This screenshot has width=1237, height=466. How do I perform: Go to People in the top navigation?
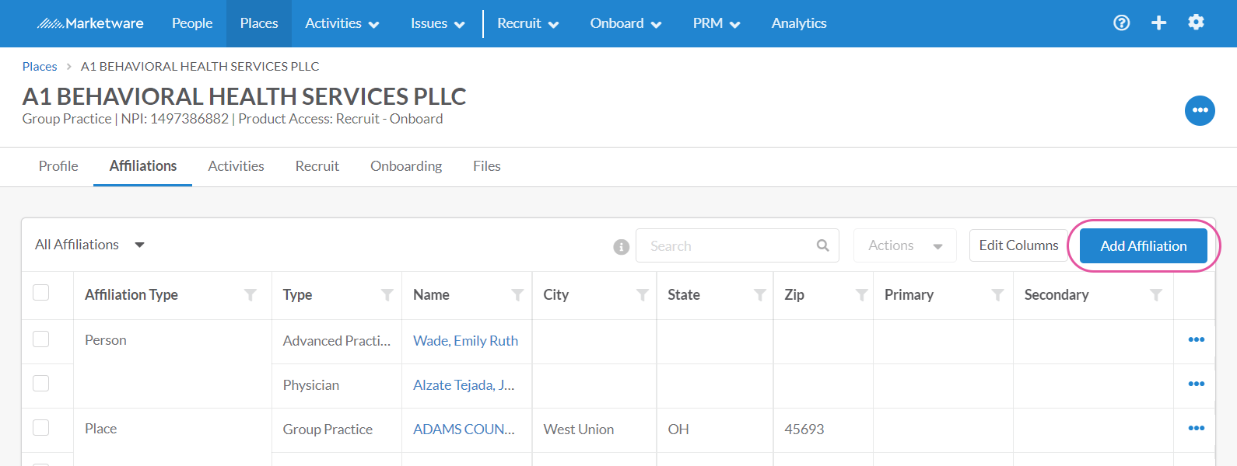[192, 23]
